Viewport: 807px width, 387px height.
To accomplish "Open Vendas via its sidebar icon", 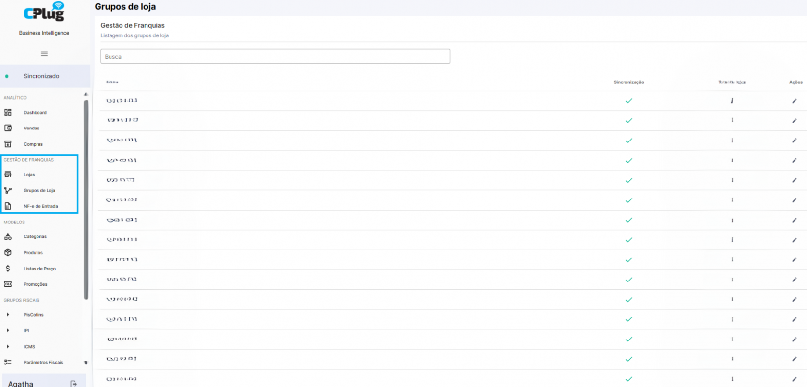I will point(8,128).
